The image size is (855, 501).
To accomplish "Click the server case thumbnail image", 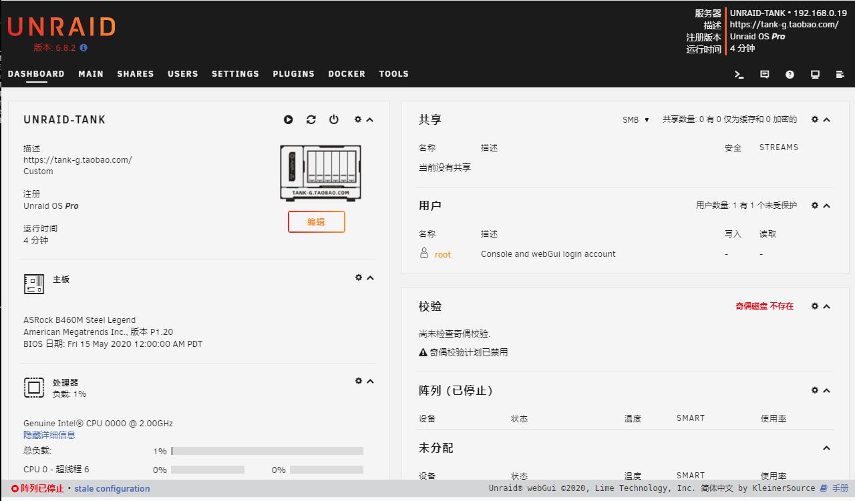I will (x=321, y=173).
